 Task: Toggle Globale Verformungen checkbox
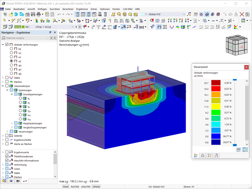[7, 44]
